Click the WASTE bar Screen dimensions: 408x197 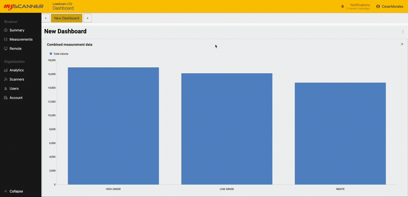(x=340, y=133)
